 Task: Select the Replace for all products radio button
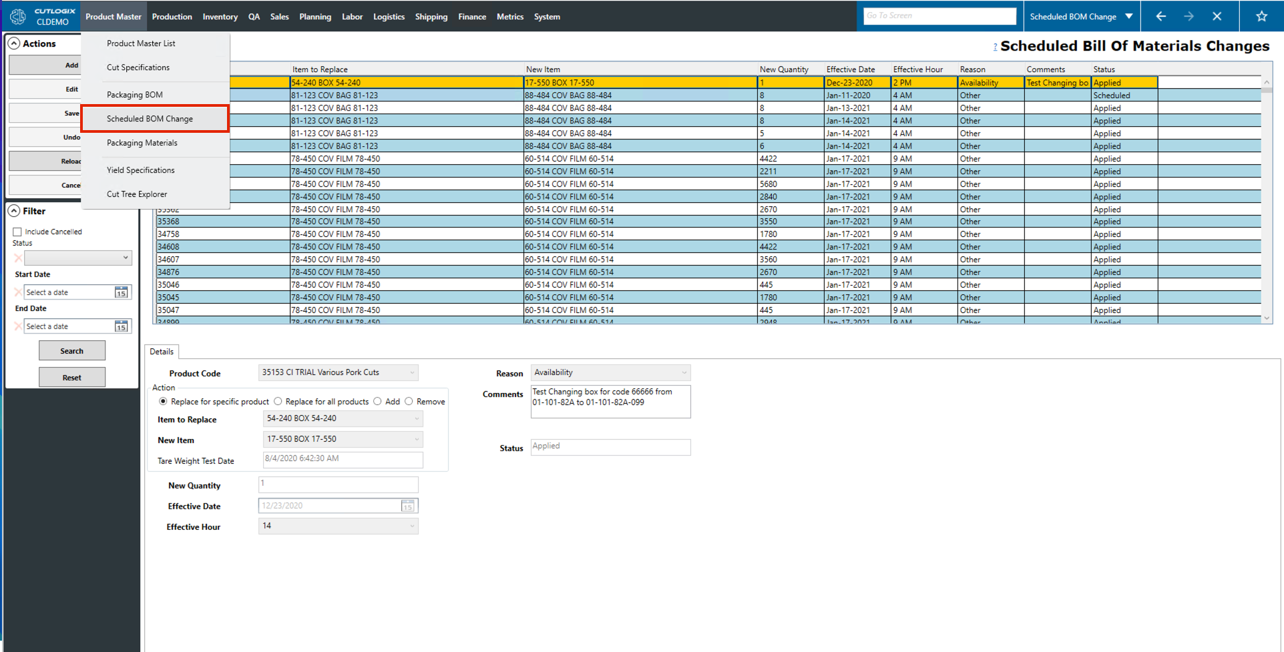point(278,402)
